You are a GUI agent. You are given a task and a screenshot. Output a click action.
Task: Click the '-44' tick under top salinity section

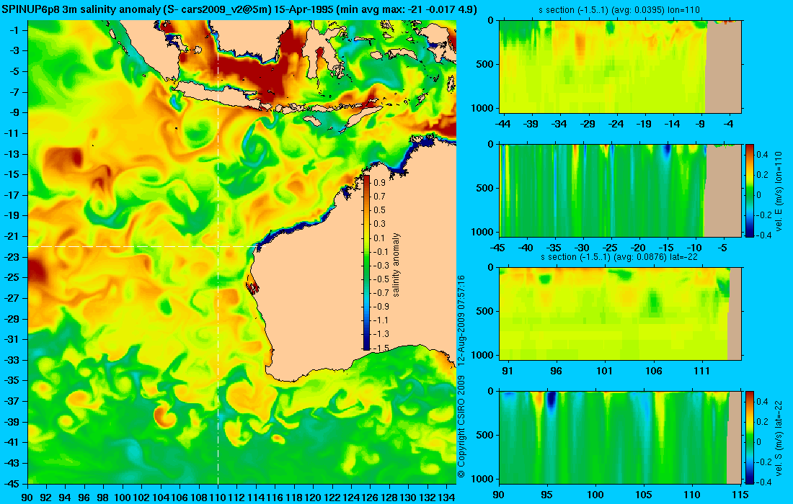(502, 124)
